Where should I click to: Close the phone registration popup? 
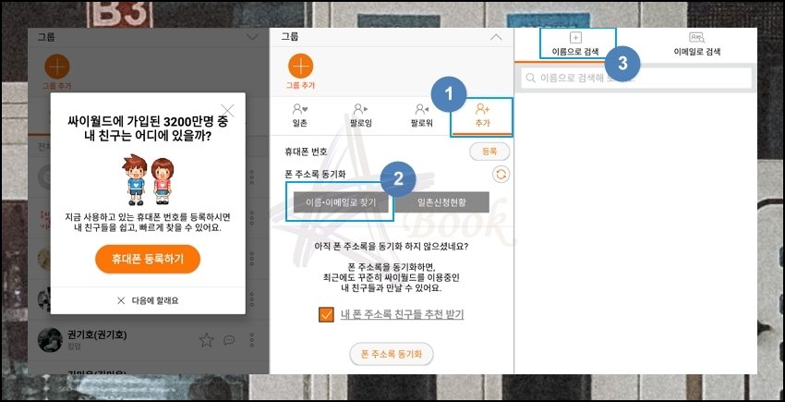[x=227, y=110]
